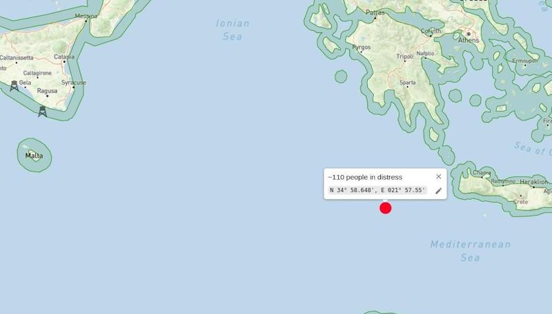
Task: Click the Mediterranean Sea label
Action: tap(471, 251)
